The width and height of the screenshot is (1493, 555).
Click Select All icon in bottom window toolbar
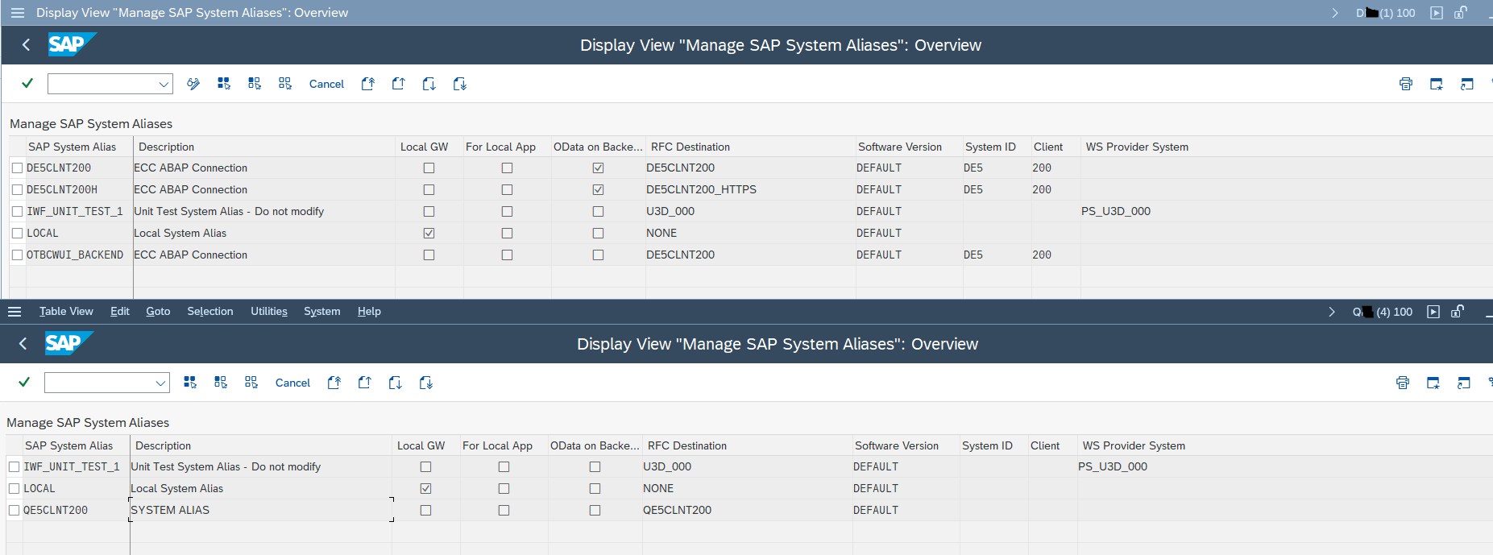coord(190,383)
